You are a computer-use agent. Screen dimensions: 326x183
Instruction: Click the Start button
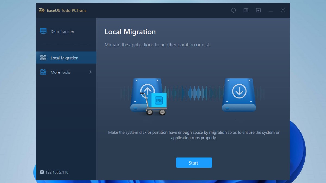(194, 163)
